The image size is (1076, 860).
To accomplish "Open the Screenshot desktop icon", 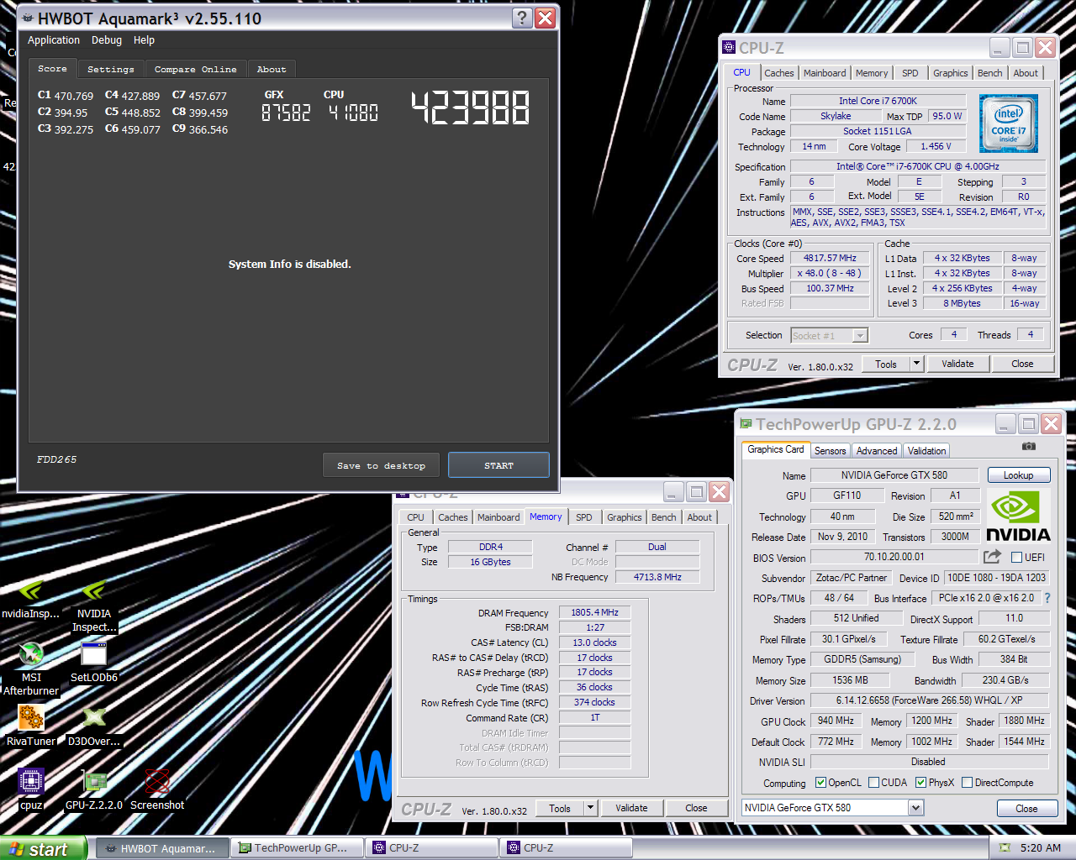I will tap(157, 789).
